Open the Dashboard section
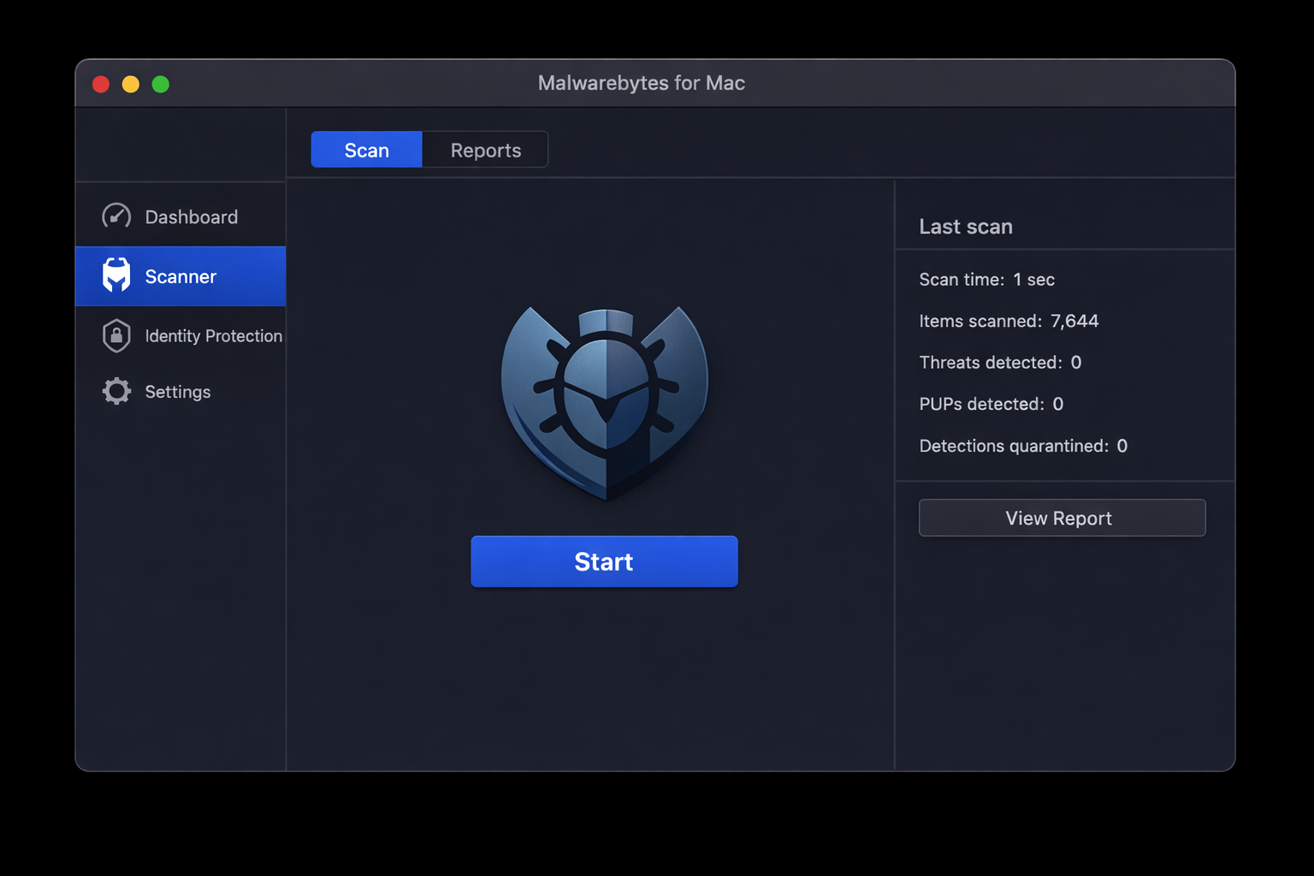Image resolution: width=1314 pixels, height=876 pixels. [x=181, y=216]
